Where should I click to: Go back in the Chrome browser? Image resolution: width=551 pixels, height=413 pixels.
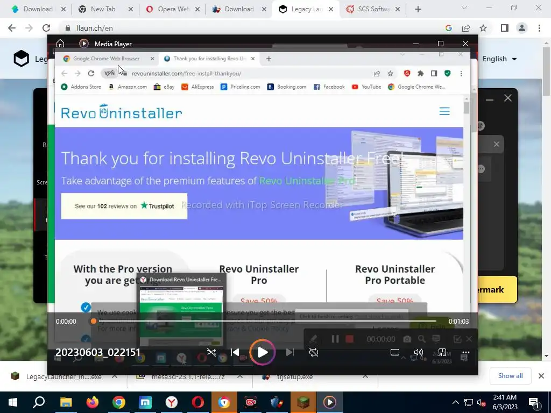point(12,28)
